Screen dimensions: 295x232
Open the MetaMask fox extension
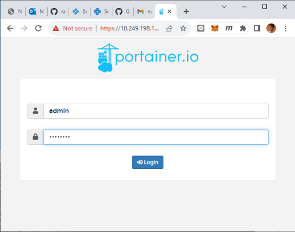point(215,28)
